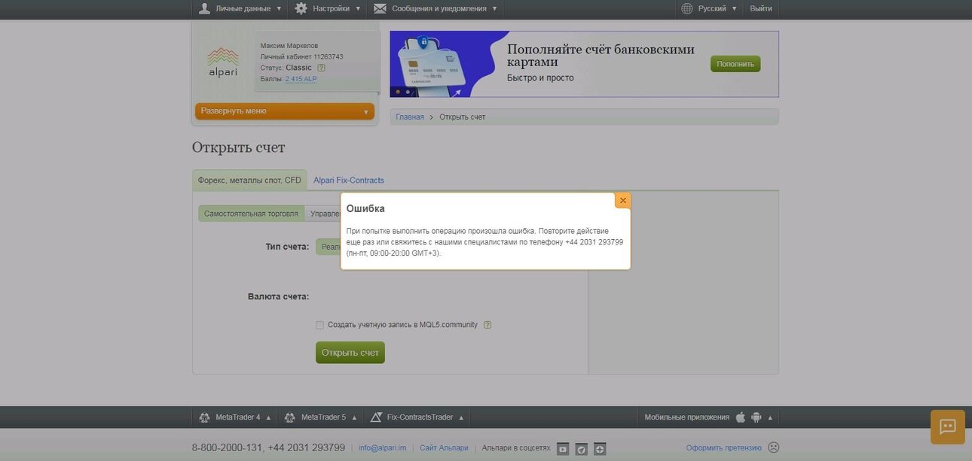Viewport: 972px width, 461px height.
Task: Click the Выйти logout link
Action: coord(761,9)
